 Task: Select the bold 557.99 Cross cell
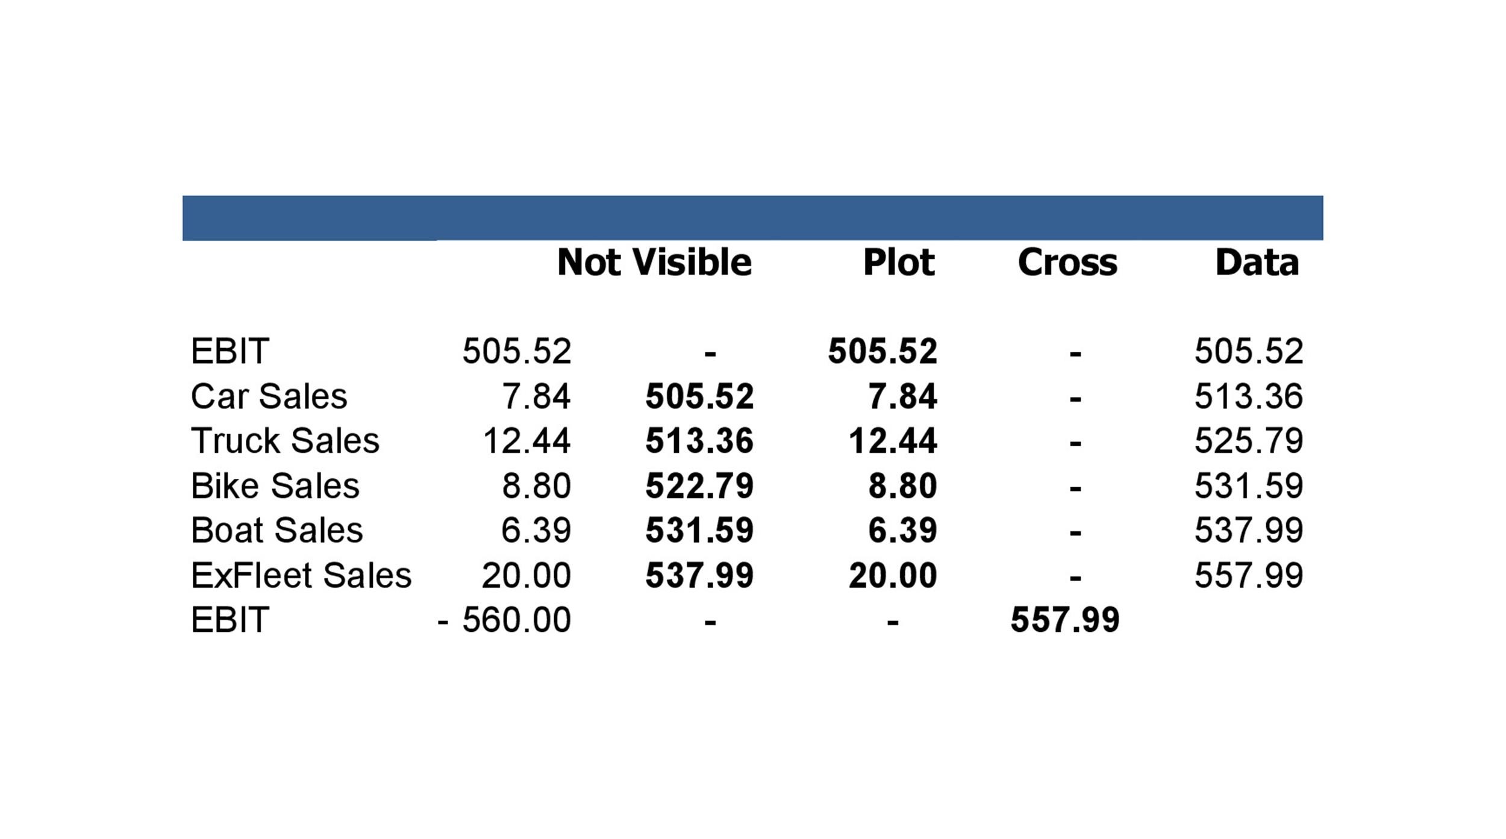pyautogui.click(x=1065, y=620)
